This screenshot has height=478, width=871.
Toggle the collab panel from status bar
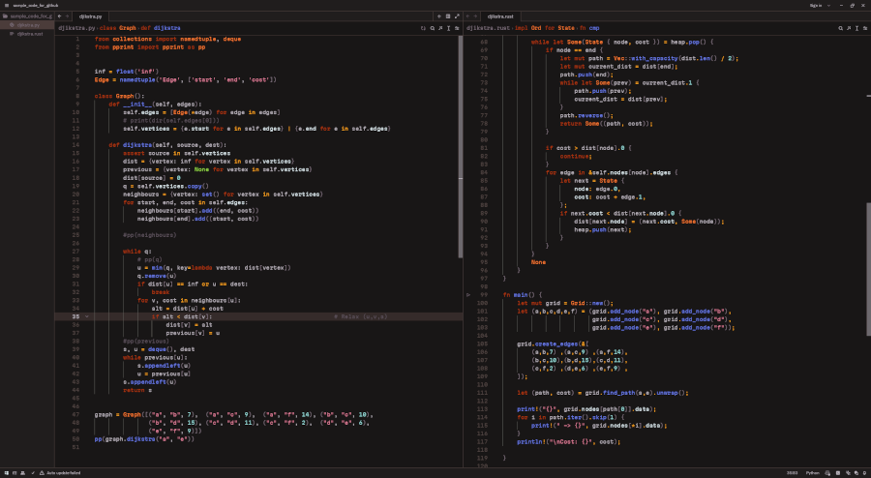22,473
